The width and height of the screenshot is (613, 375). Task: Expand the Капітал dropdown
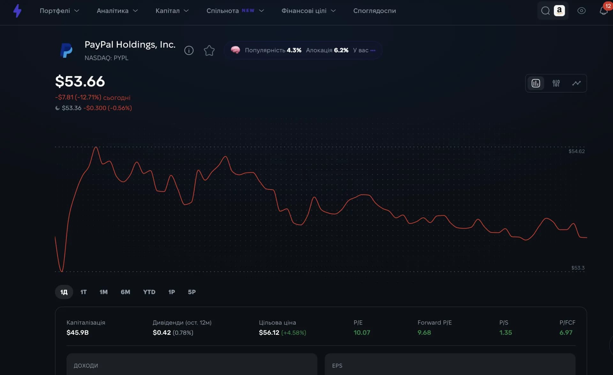click(x=172, y=11)
